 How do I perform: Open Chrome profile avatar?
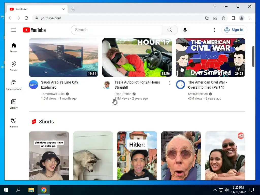[x=242, y=18]
